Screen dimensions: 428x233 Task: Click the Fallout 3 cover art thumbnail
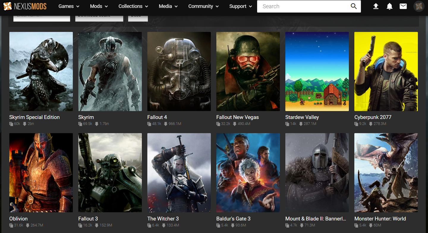[x=110, y=173]
